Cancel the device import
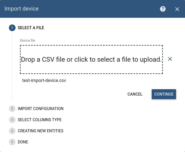The width and height of the screenshot is (185, 152). click(x=135, y=94)
